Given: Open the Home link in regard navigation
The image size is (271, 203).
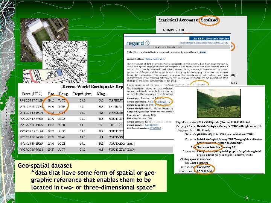Looking at the screenshot, I should 182,42.
